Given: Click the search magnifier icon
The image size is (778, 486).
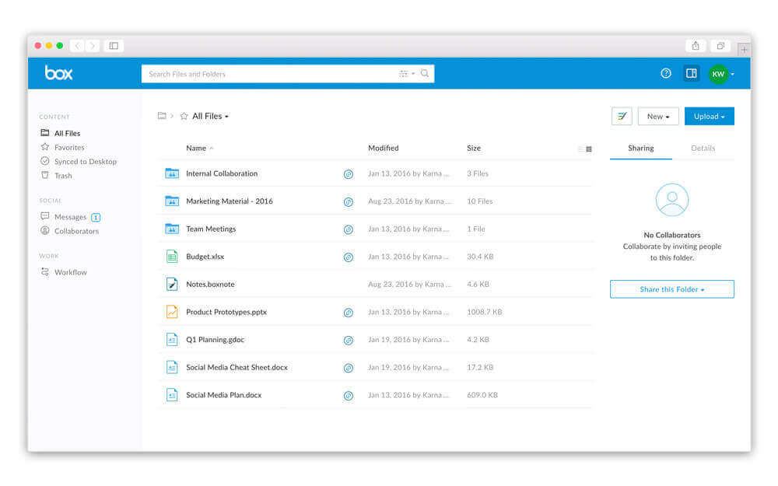Looking at the screenshot, I should click(x=425, y=73).
